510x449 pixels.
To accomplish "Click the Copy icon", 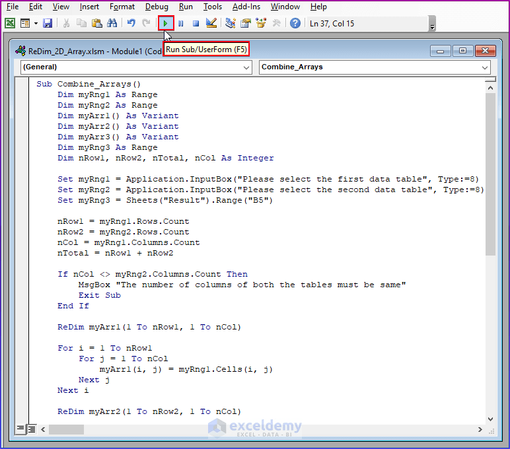I will point(81,23).
